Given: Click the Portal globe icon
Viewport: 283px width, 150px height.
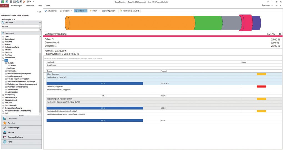Looking at the screenshot, I should click(5, 142).
